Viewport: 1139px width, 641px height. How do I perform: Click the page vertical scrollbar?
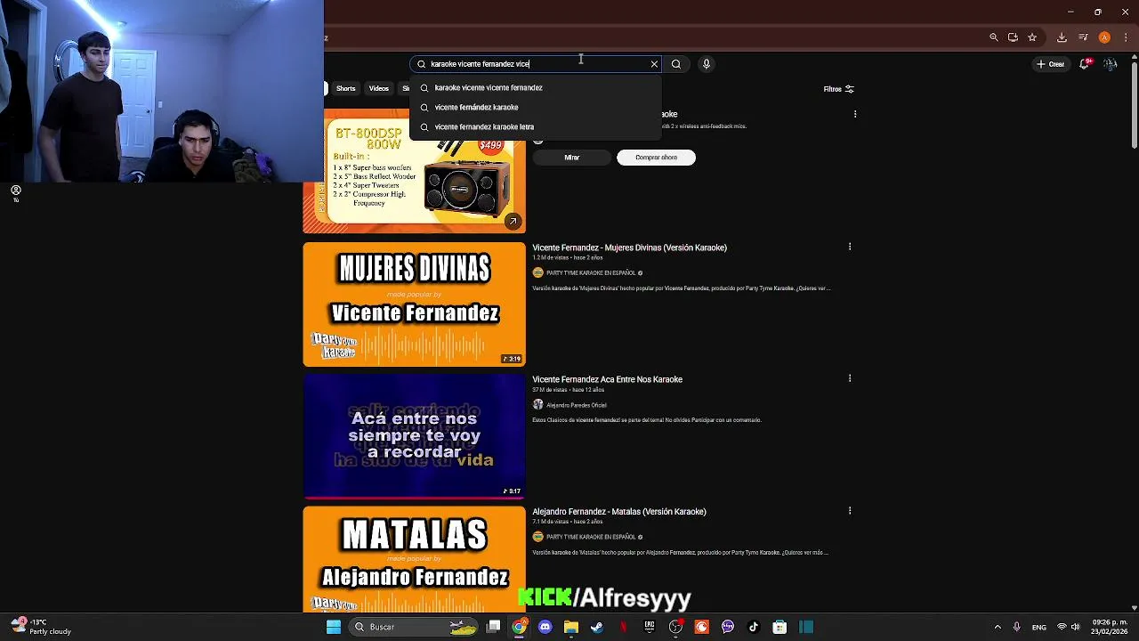tap(1134, 107)
